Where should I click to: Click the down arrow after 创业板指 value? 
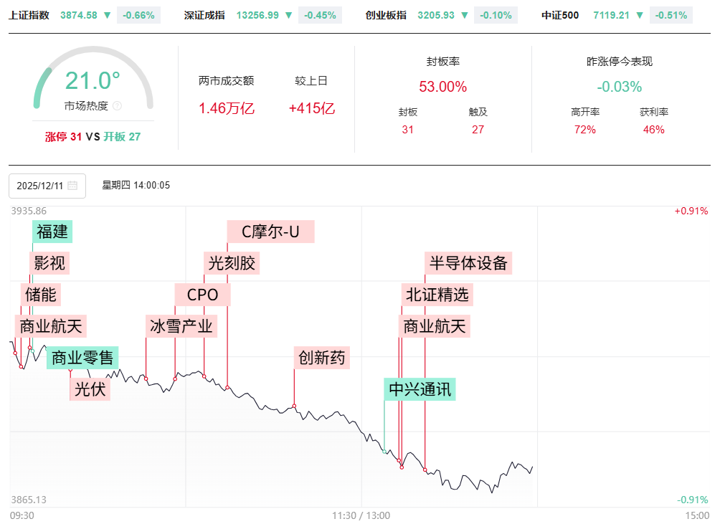465,15
